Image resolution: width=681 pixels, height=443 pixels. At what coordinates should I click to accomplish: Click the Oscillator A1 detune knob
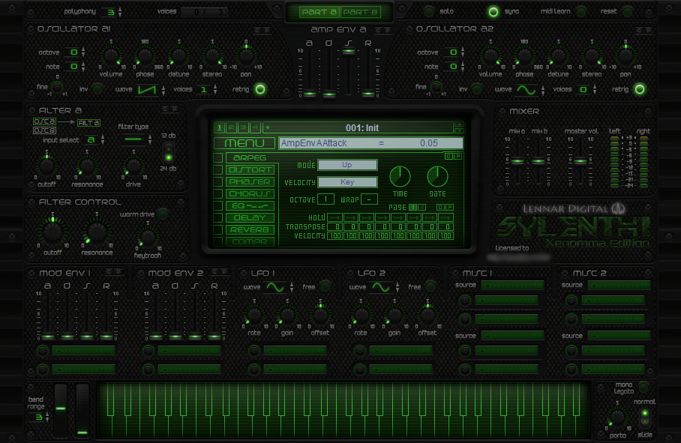click(178, 56)
